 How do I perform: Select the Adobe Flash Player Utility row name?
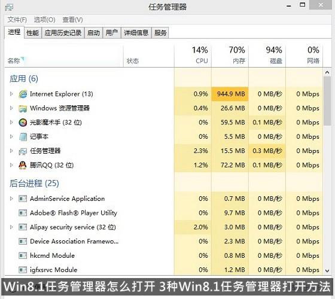click(x=74, y=213)
